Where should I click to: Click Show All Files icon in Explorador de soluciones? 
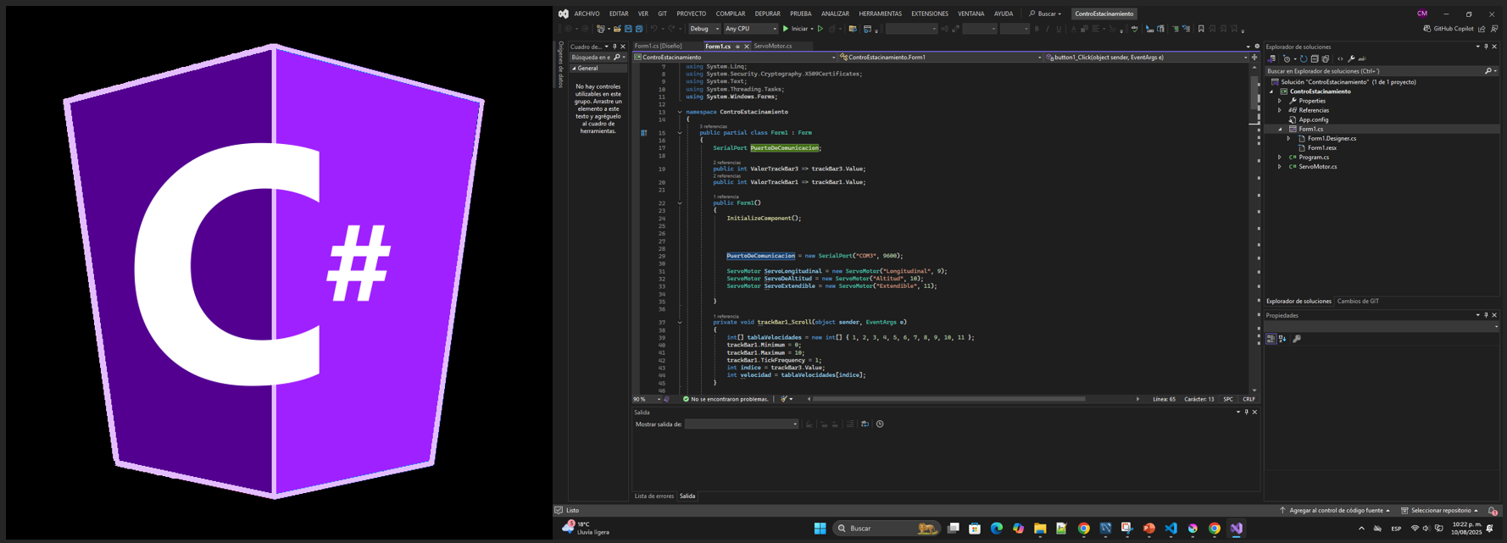tap(1326, 59)
